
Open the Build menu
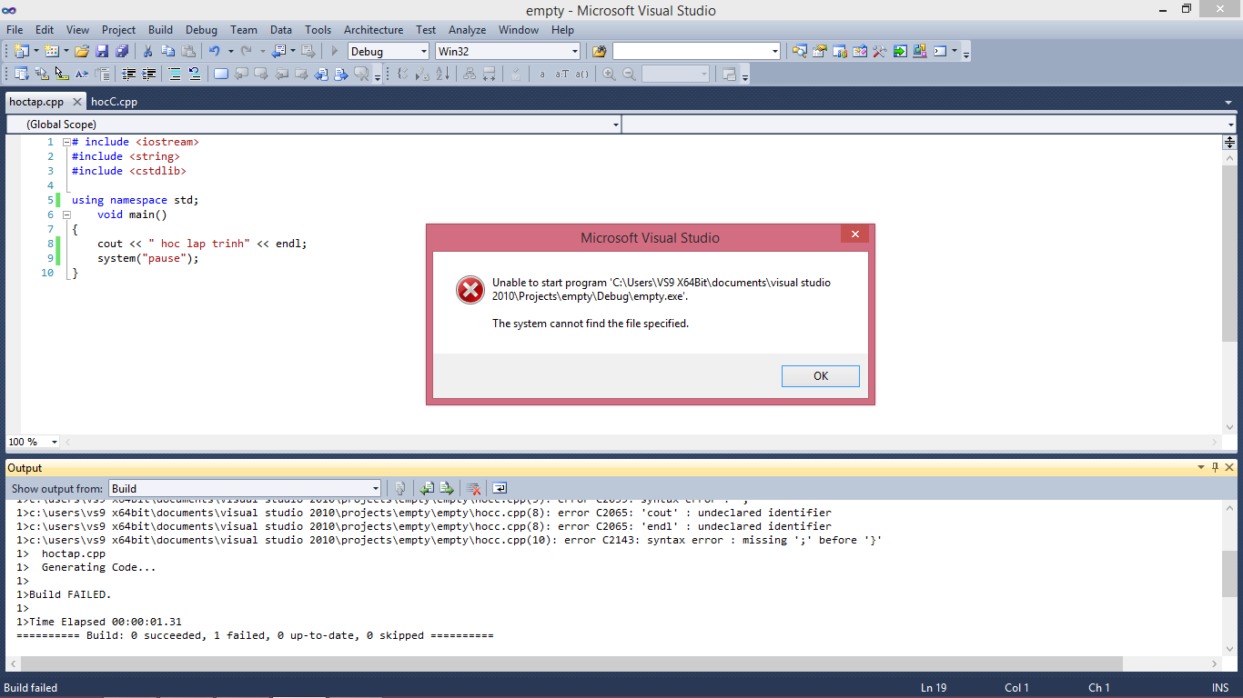(x=160, y=30)
